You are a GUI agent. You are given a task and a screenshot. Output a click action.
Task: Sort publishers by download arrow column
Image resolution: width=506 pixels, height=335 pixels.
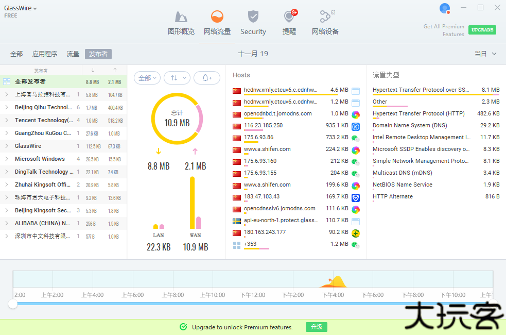pyautogui.click(x=93, y=70)
